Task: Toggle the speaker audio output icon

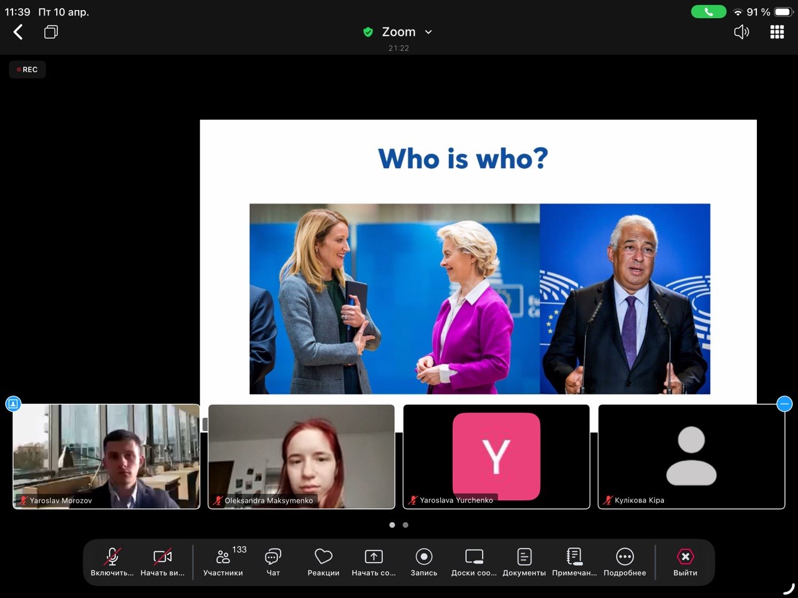Action: (741, 32)
